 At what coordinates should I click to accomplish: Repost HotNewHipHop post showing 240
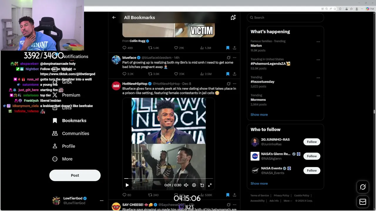pyautogui.click(x=153, y=195)
